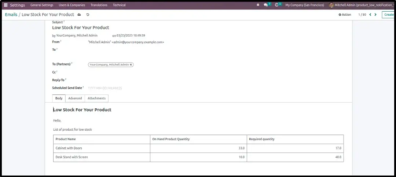Click the 'Hello,' body text

[57, 121]
